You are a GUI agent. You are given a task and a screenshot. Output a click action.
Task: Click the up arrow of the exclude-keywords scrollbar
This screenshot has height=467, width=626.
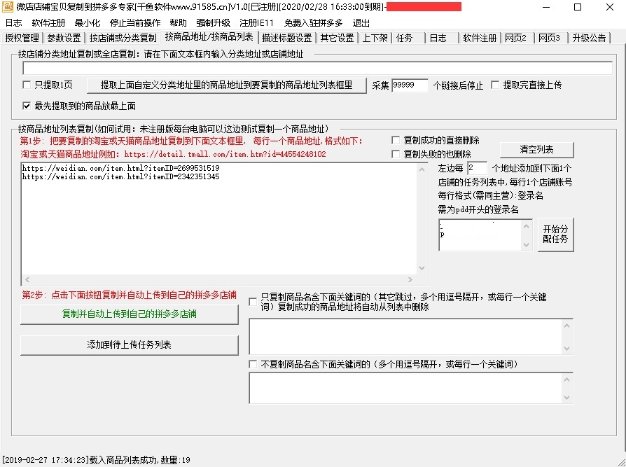(x=567, y=379)
